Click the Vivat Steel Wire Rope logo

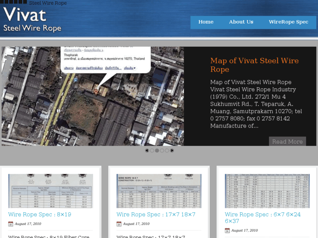click(x=32, y=20)
